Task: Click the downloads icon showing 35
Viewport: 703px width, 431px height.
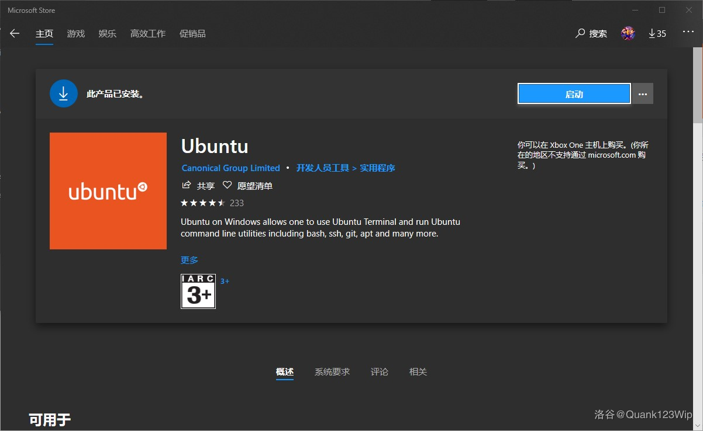Action: click(x=657, y=33)
